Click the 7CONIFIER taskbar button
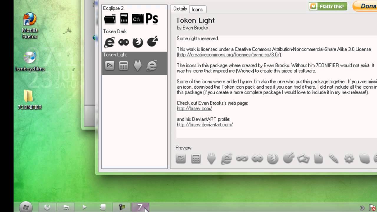The height and width of the screenshot is (212, 377). [140, 207]
